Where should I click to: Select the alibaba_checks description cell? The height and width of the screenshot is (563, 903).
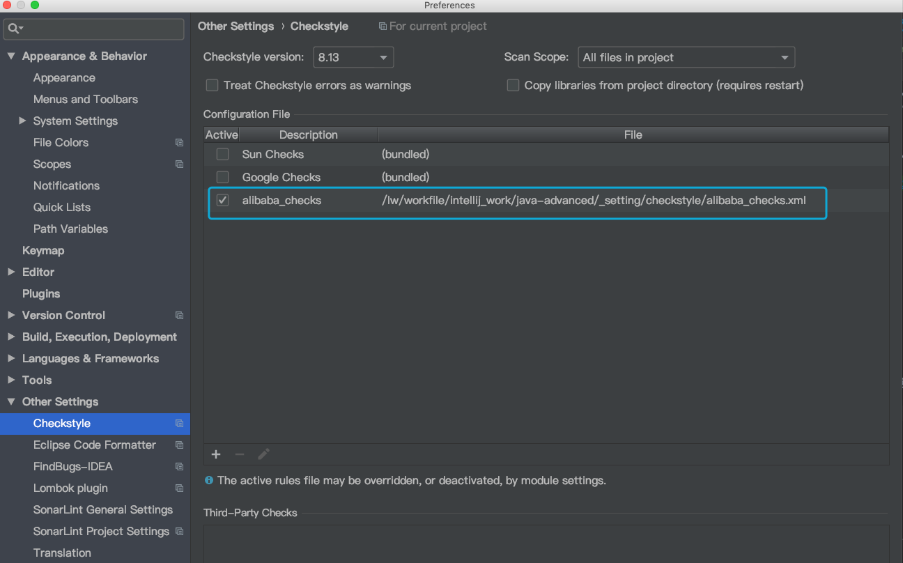coord(281,201)
